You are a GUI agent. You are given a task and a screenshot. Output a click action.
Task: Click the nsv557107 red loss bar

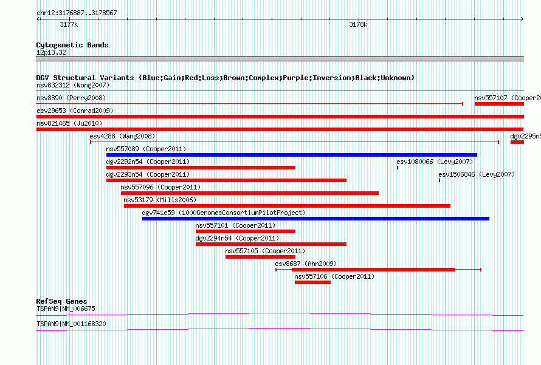[499, 104]
